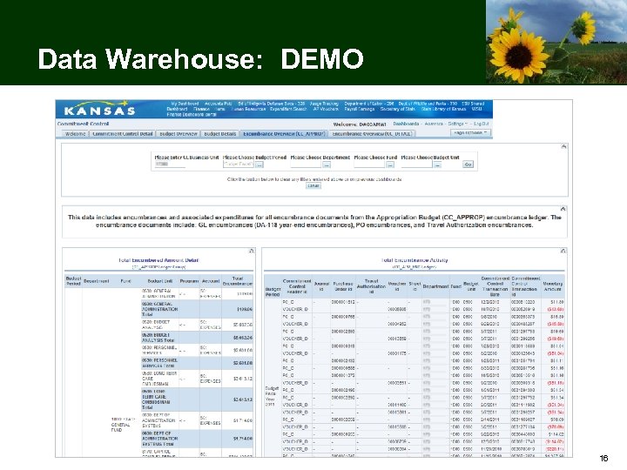The width and height of the screenshot is (627, 470).
Task: Click the Budget Unit input field
Action: (x=416, y=164)
